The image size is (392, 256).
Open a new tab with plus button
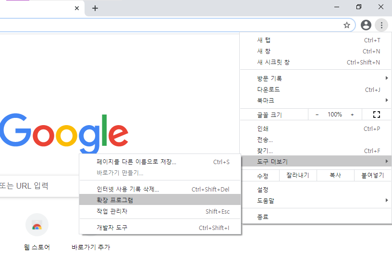[95, 8]
